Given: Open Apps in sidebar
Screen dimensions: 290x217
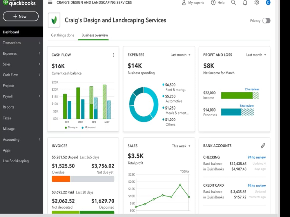Looking at the screenshot, I should click(21, 150).
